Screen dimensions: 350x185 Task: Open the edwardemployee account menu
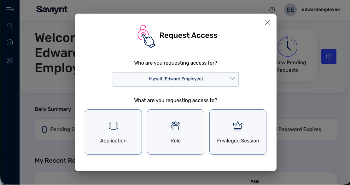click(x=321, y=9)
